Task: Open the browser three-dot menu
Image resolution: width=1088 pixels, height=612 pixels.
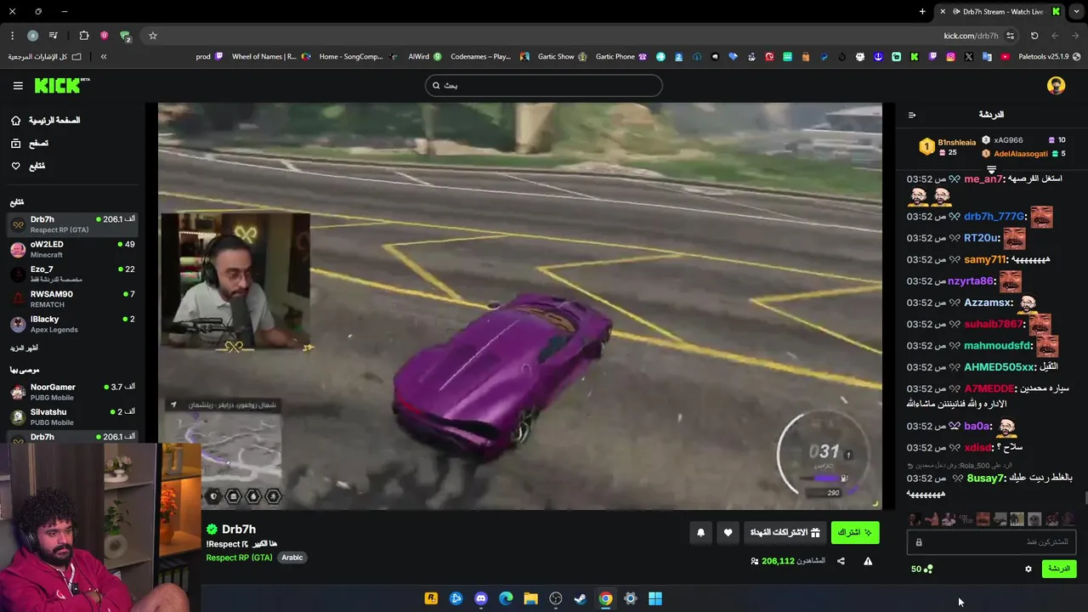Action: [x=12, y=36]
